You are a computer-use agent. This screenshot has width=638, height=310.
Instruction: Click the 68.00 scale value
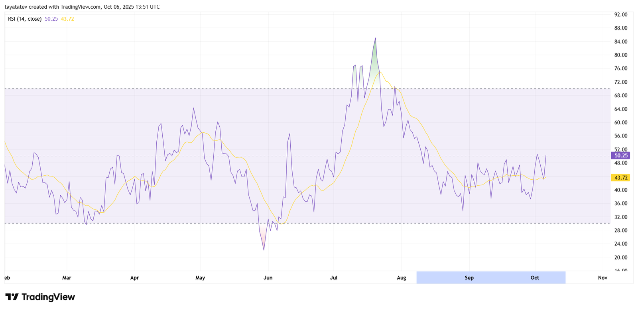pos(621,95)
